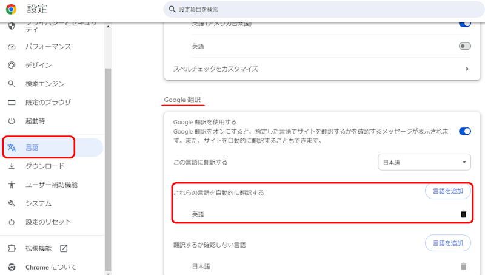This screenshot has width=485, height=275.
Task: Click the grayed trash icon for 日本語
Action: pyautogui.click(x=463, y=266)
